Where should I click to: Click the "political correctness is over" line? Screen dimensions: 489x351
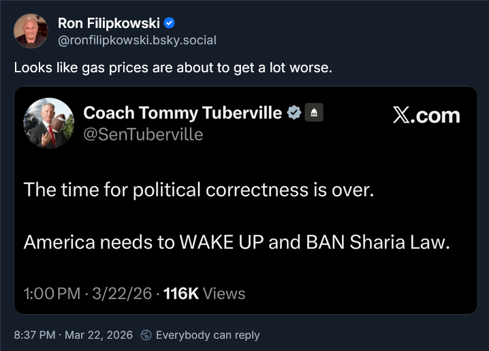[x=199, y=189]
